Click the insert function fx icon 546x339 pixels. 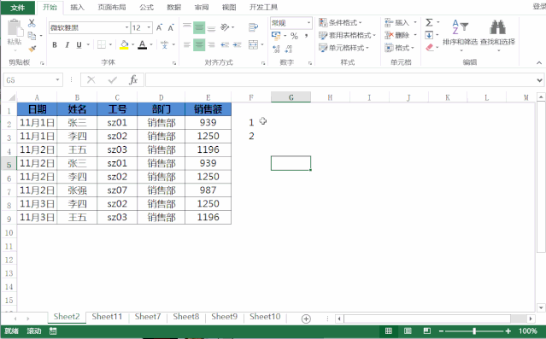click(133, 80)
